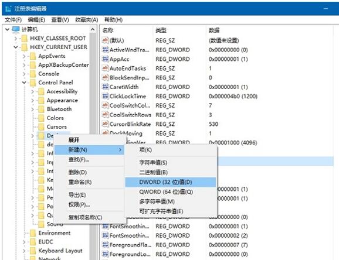The height and width of the screenshot is (260, 339).
Task: Open the 查看(V) menu
Action: click(60, 20)
